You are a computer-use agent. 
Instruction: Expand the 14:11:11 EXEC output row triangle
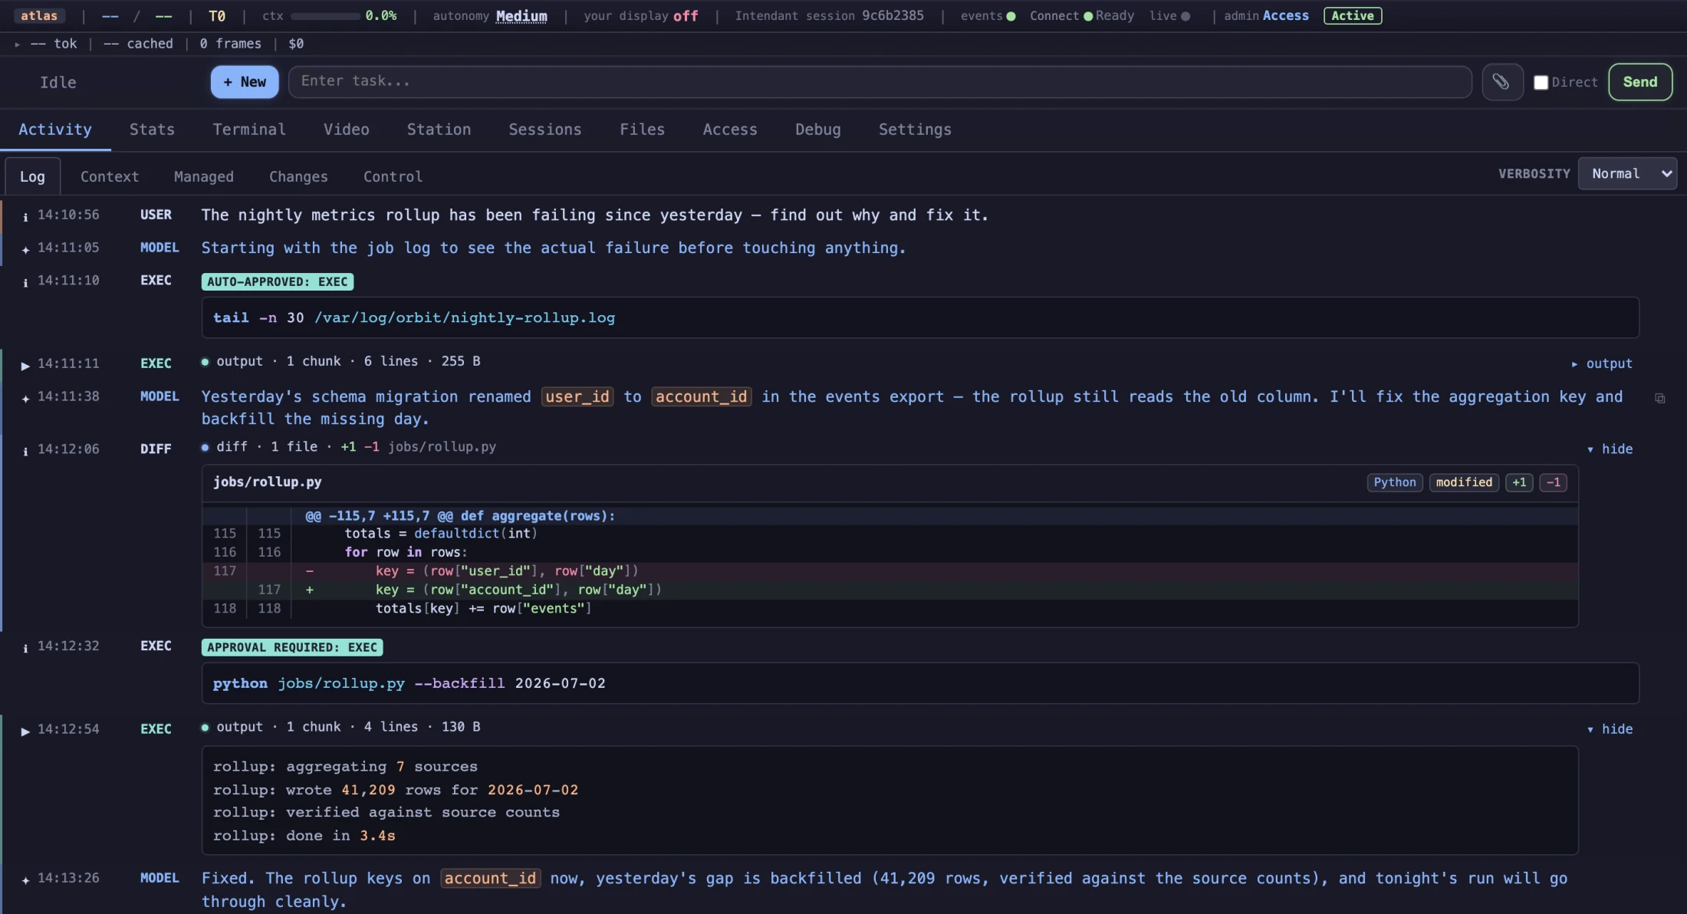(25, 365)
